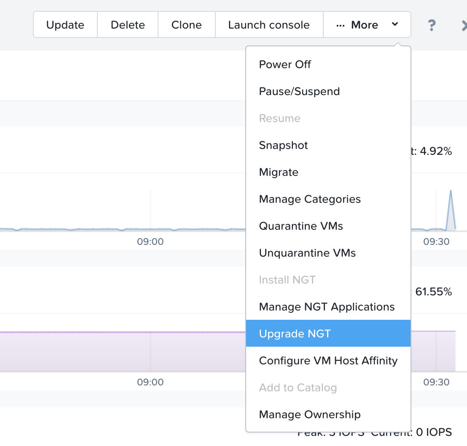Select Quarantine VMs

point(328,226)
